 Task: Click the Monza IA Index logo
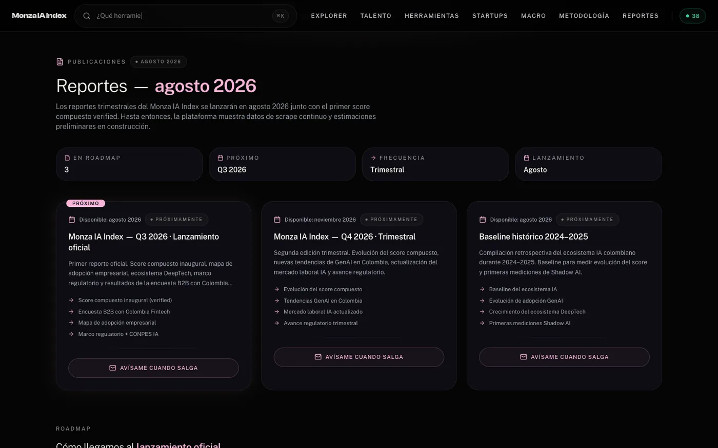point(39,16)
